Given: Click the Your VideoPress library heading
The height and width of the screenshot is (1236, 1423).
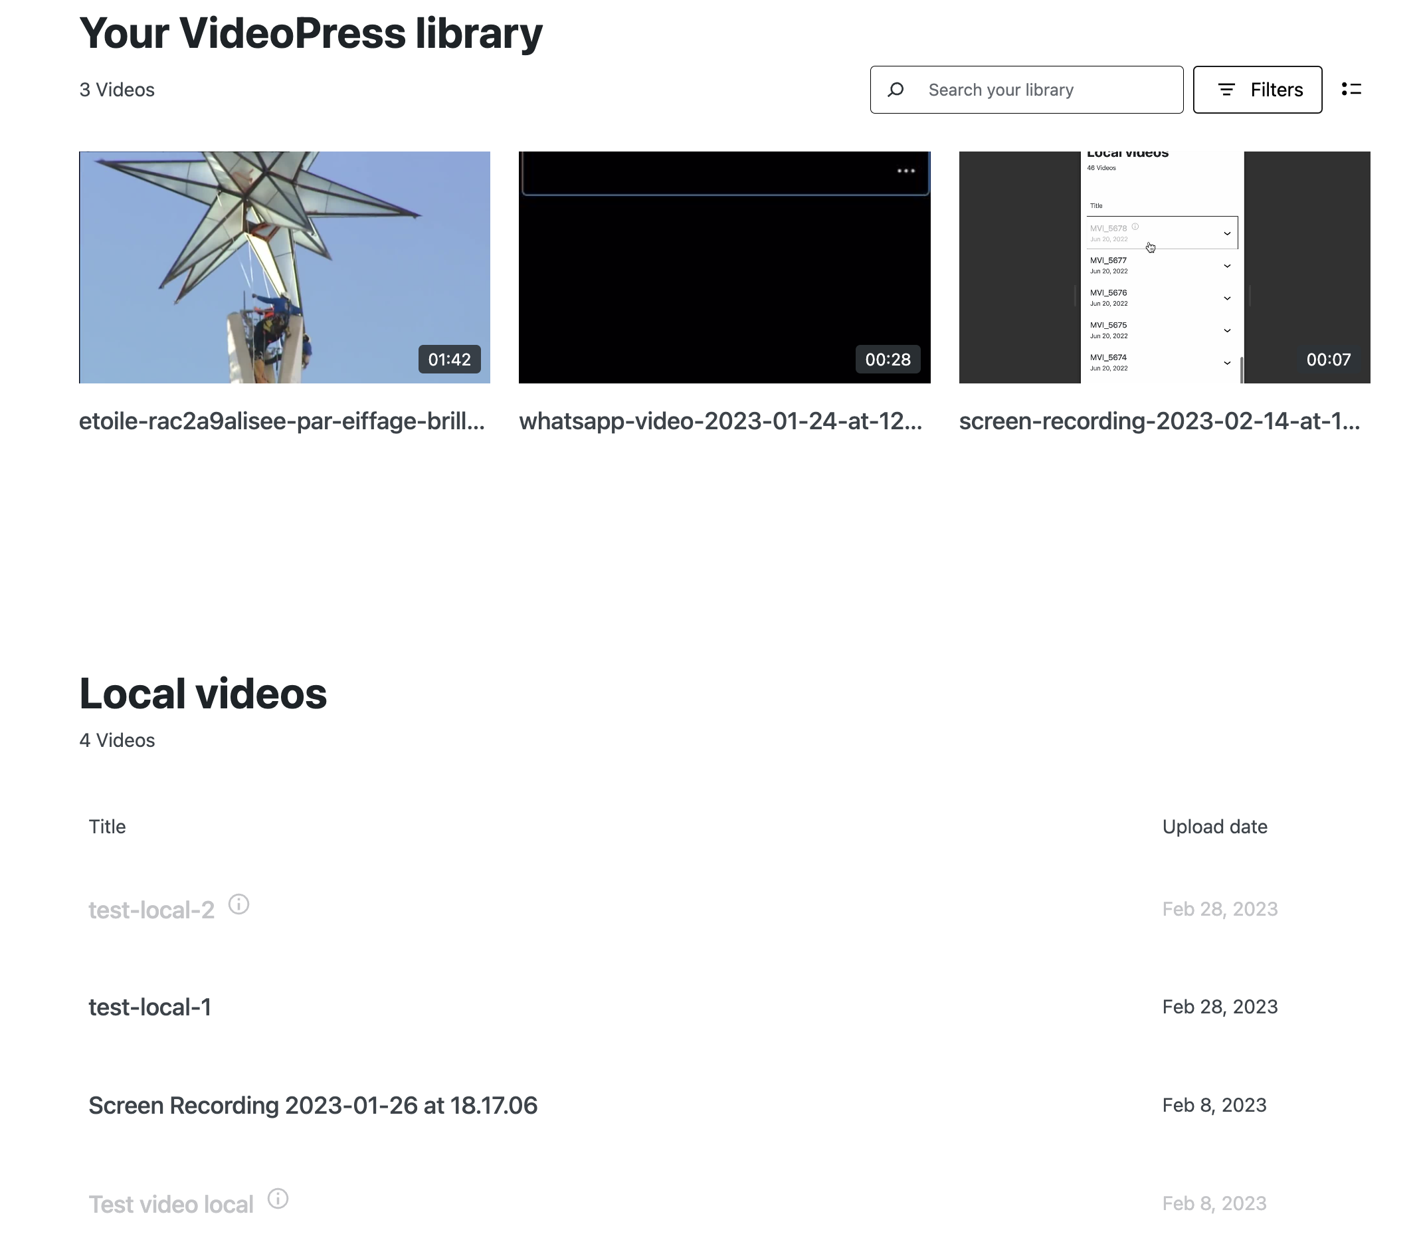Looking at the screenshot, I should [x=311, y=33].
